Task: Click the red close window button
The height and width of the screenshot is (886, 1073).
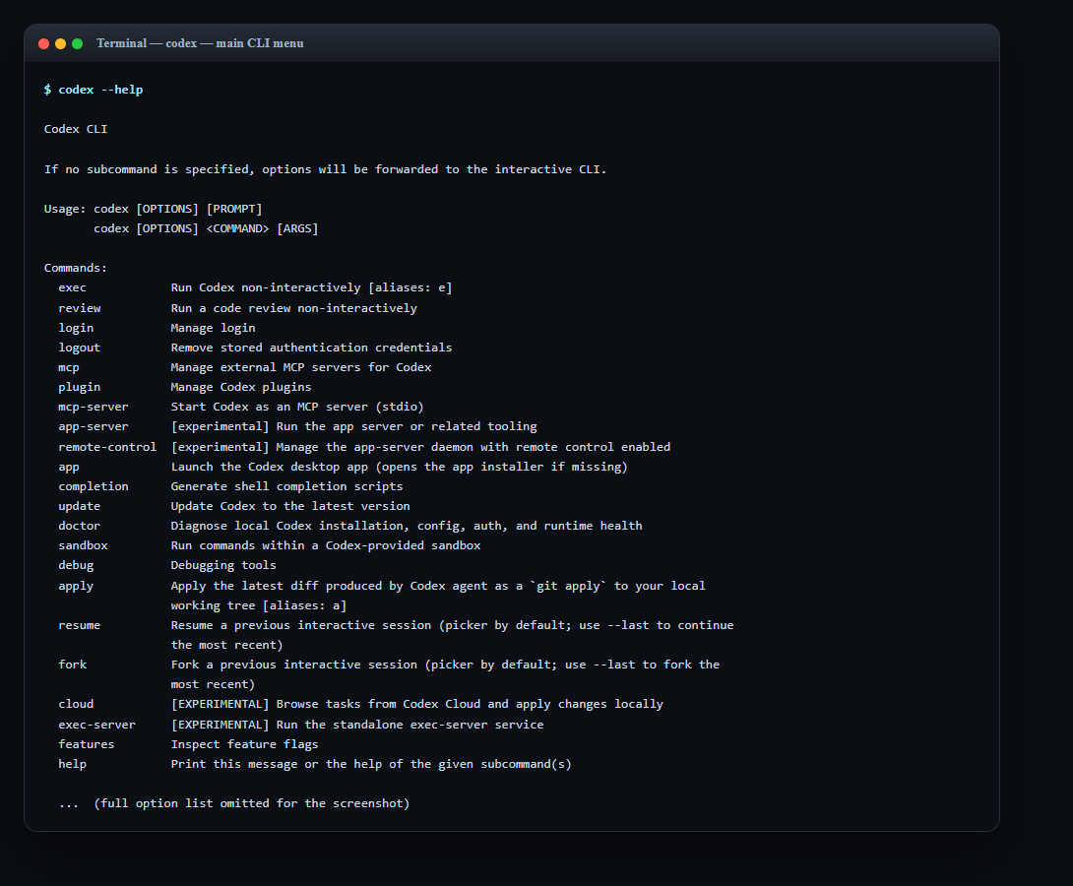Action: pyautogui.click(x=43, y=43)
